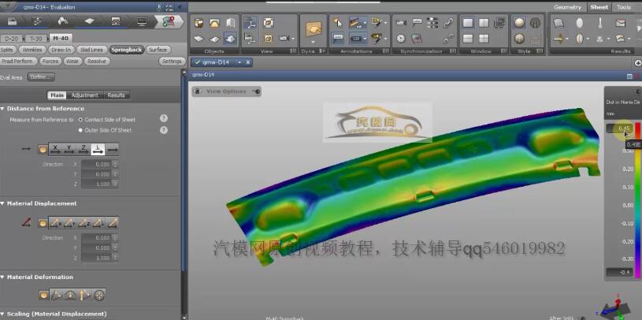Collapse the Distance from Reference section
Image resolution: width=642 pixels, height=320 pixels.
3,109
